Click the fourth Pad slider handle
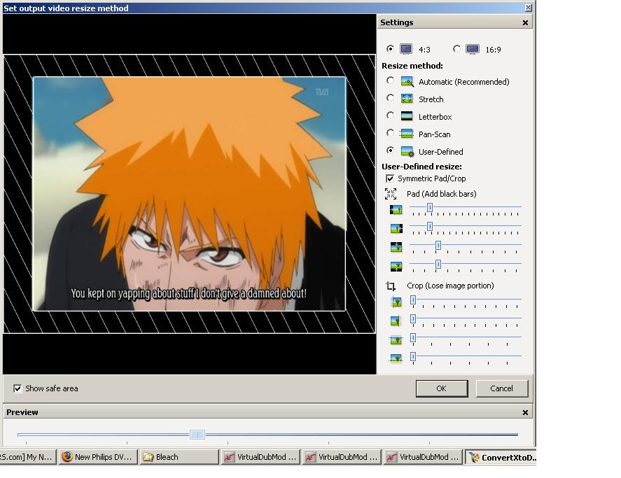The height and width of the screenshot is (478, 621). 438,264
